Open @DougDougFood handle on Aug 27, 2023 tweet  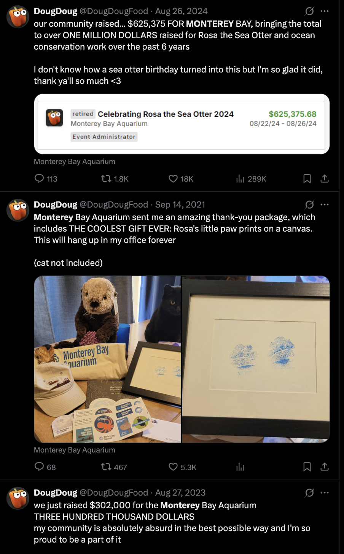tap(114, 493)
